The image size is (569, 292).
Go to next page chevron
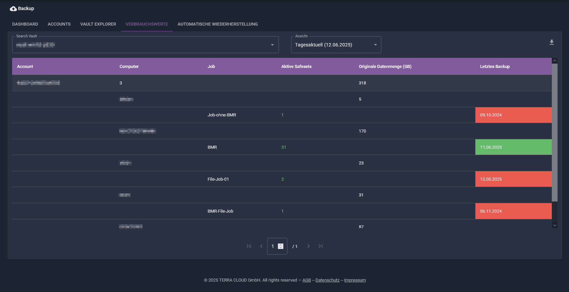[308, 246]
